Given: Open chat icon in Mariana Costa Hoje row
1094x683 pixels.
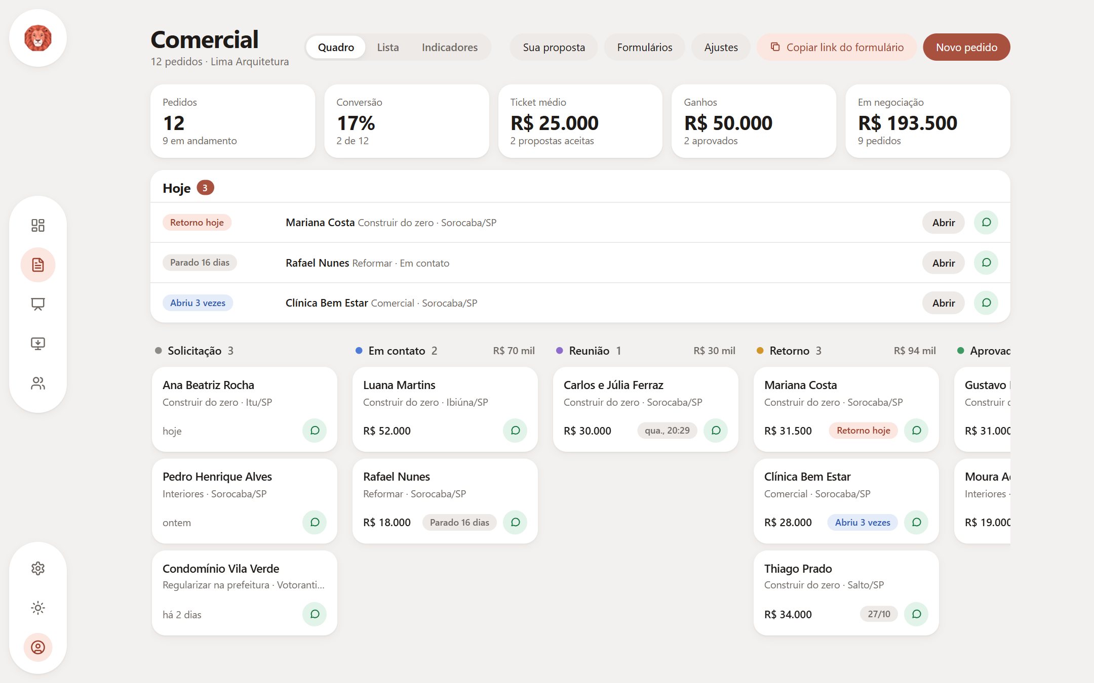Looking at the screenshot, I should tap(986, 222).
